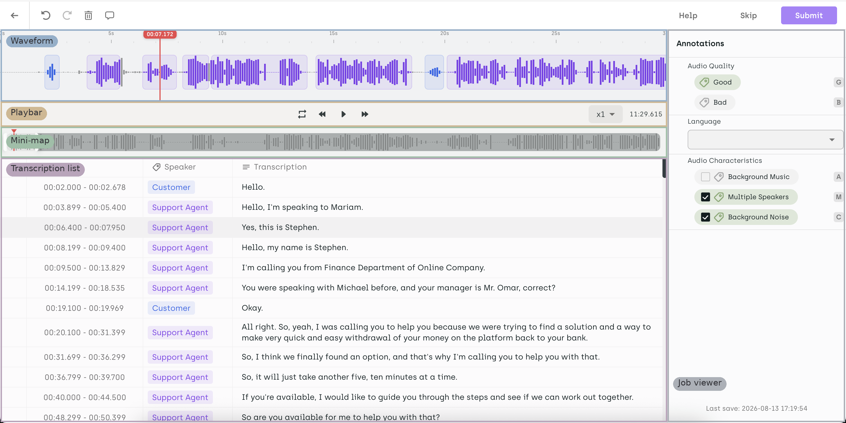Select the 00:09.500 - 00:13.829 timestamp

pyautogui.click(x=85, y=268)
